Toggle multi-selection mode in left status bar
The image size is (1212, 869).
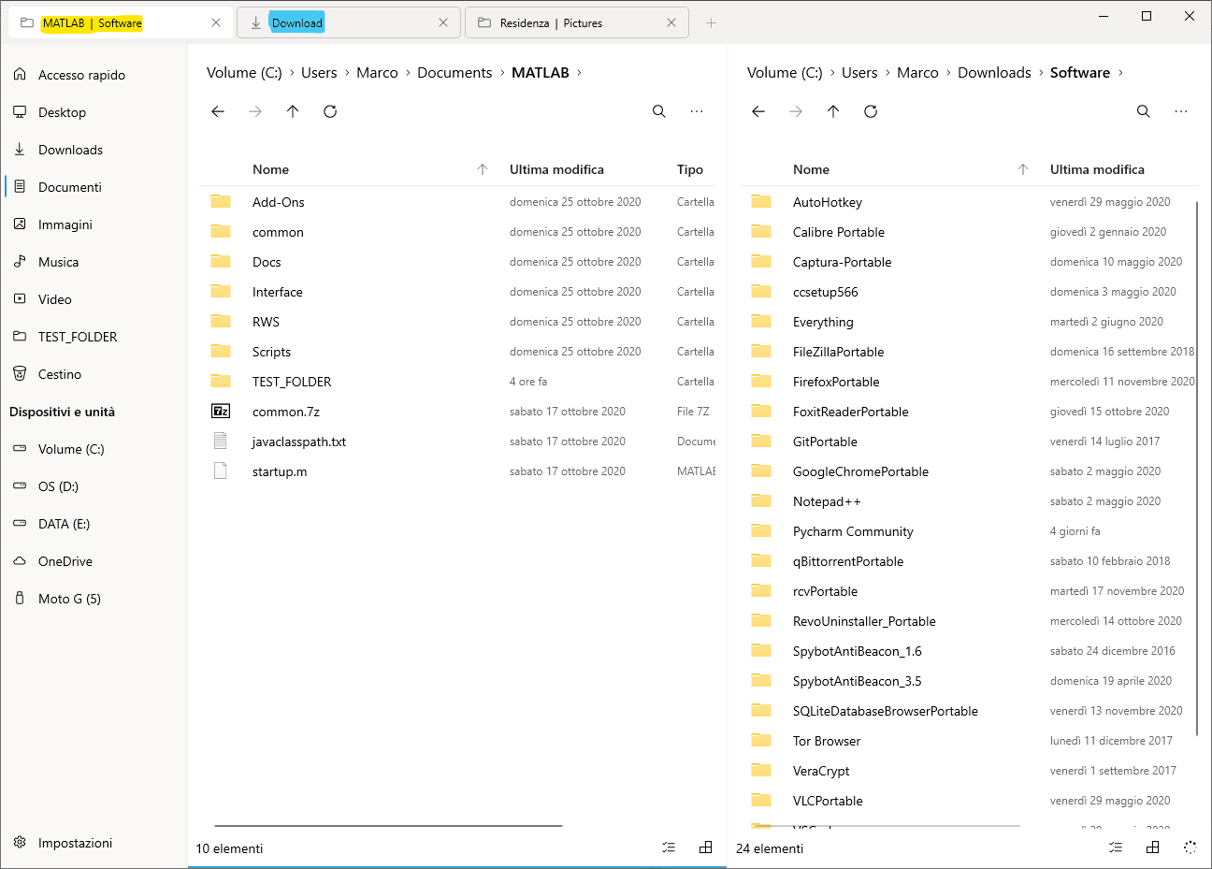[668, 847]
